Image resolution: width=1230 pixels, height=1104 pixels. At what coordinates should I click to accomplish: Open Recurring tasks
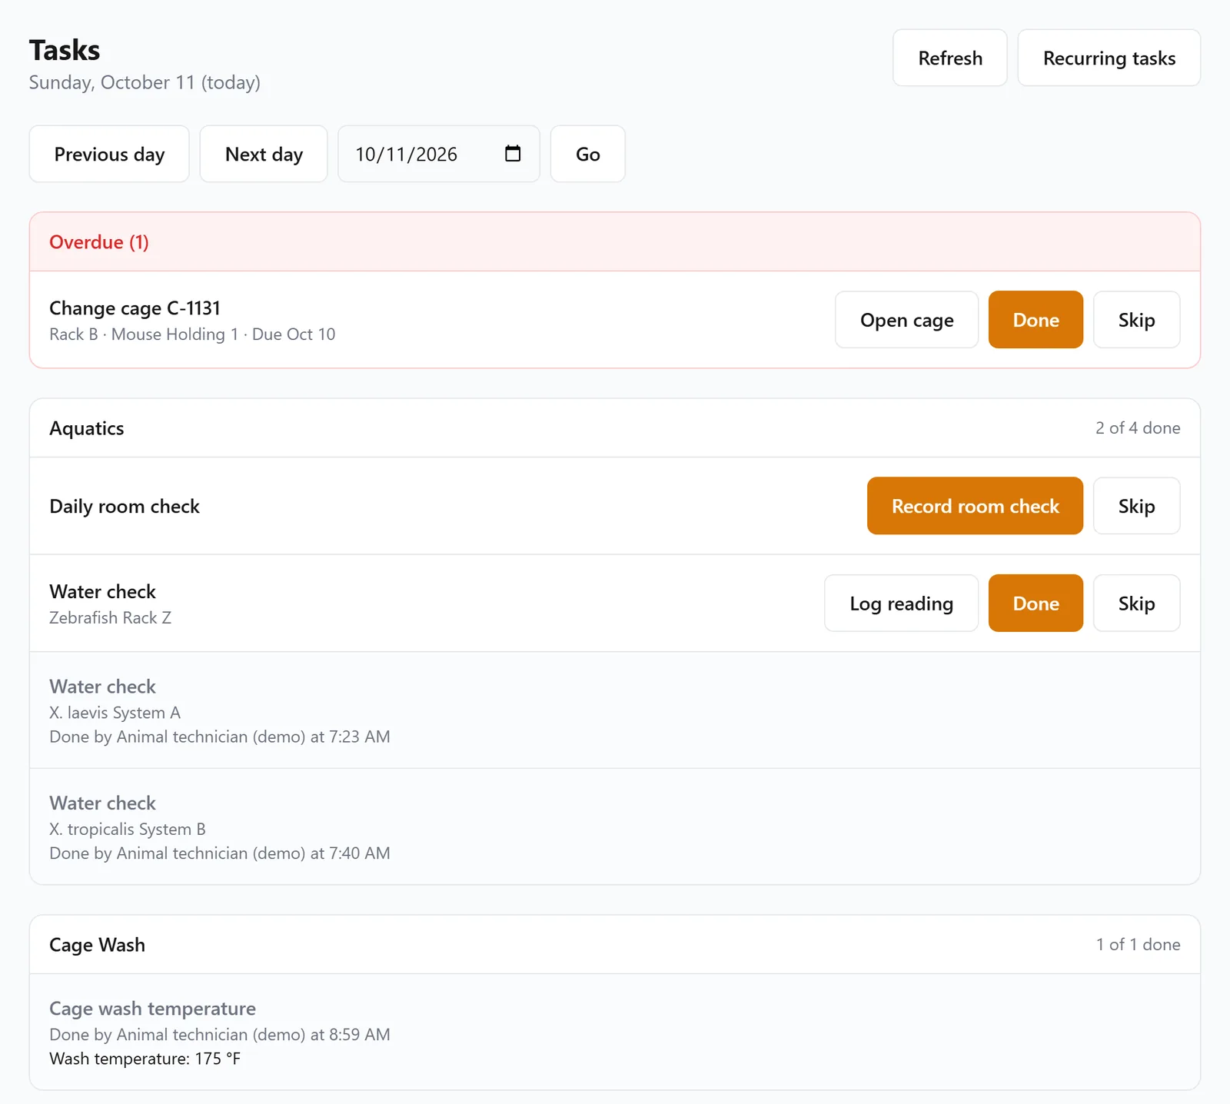point(1109,58)
